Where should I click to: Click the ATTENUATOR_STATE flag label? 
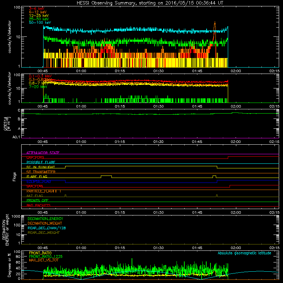pos(43,153)
